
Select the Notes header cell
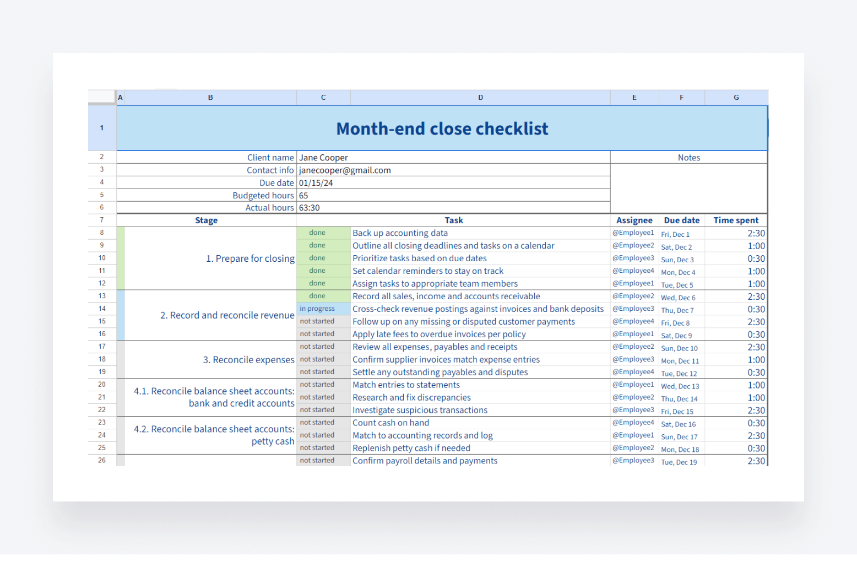tap(688, 158)
